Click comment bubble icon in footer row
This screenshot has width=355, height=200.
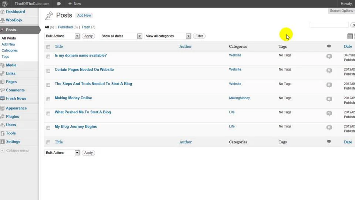[329, 142]
